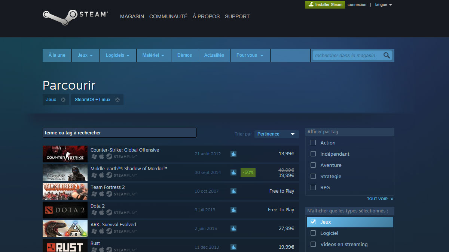Check the Indépendant tag checkbox
449x252 pixels.
(x=313, y=154)
